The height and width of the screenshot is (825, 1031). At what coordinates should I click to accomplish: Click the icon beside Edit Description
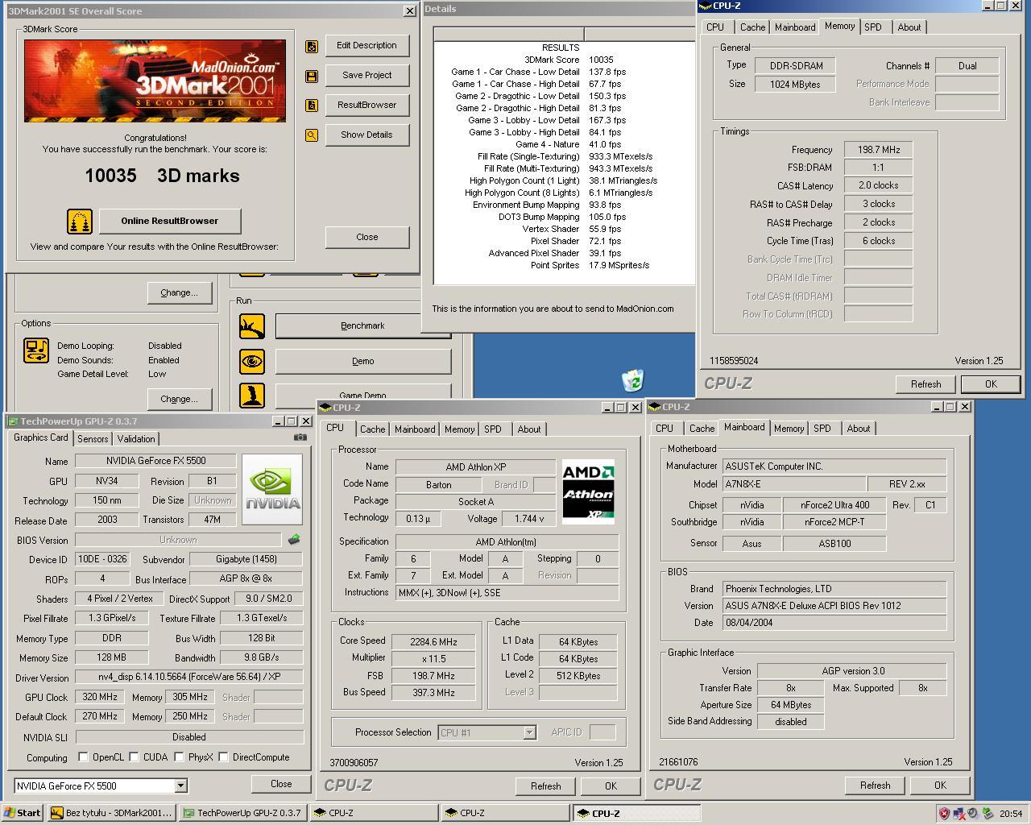(x=311, y=45)
